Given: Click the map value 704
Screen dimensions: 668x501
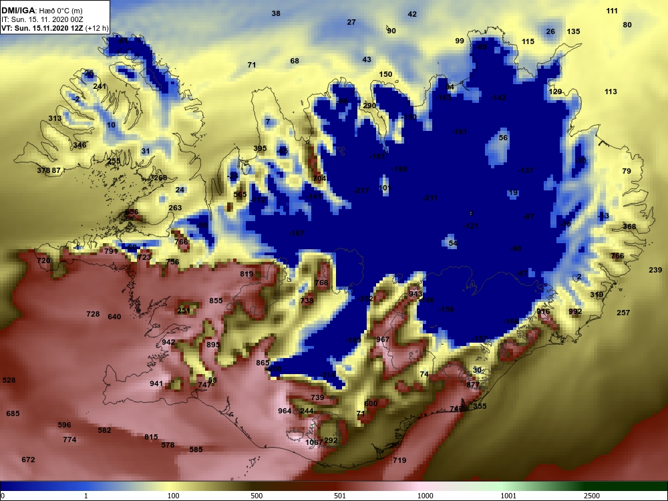Looking at the screenshot, I should (319, 178).
